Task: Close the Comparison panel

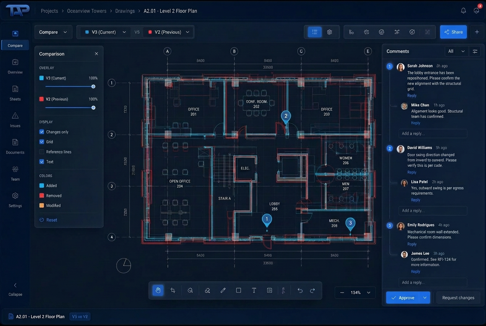Action: point(97,54)
